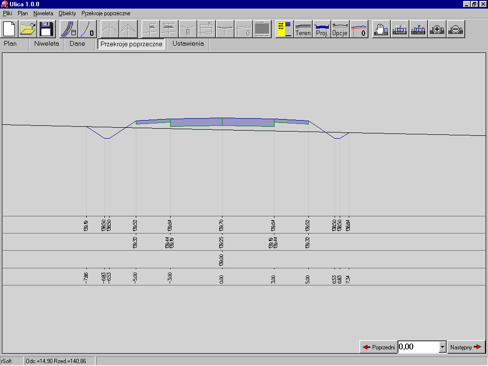Click the Teren toolbar button
Viewport: 488px width, 366px height.
tap(303, 29)
